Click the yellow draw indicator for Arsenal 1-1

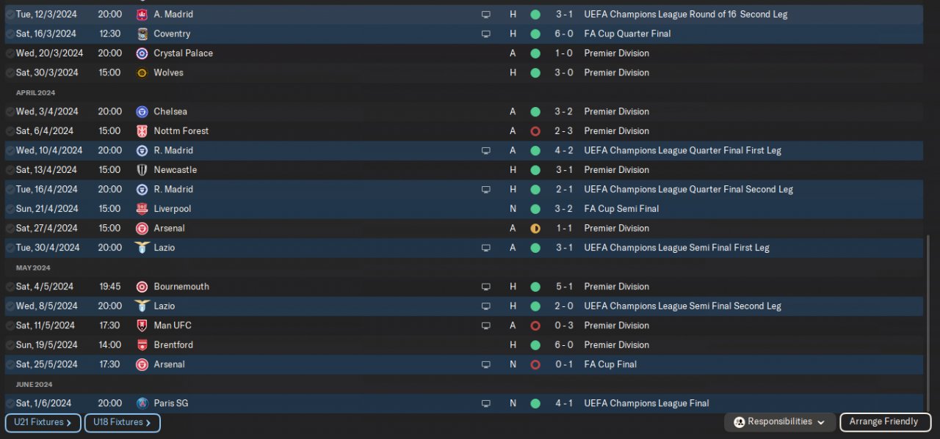coord(535,229)
